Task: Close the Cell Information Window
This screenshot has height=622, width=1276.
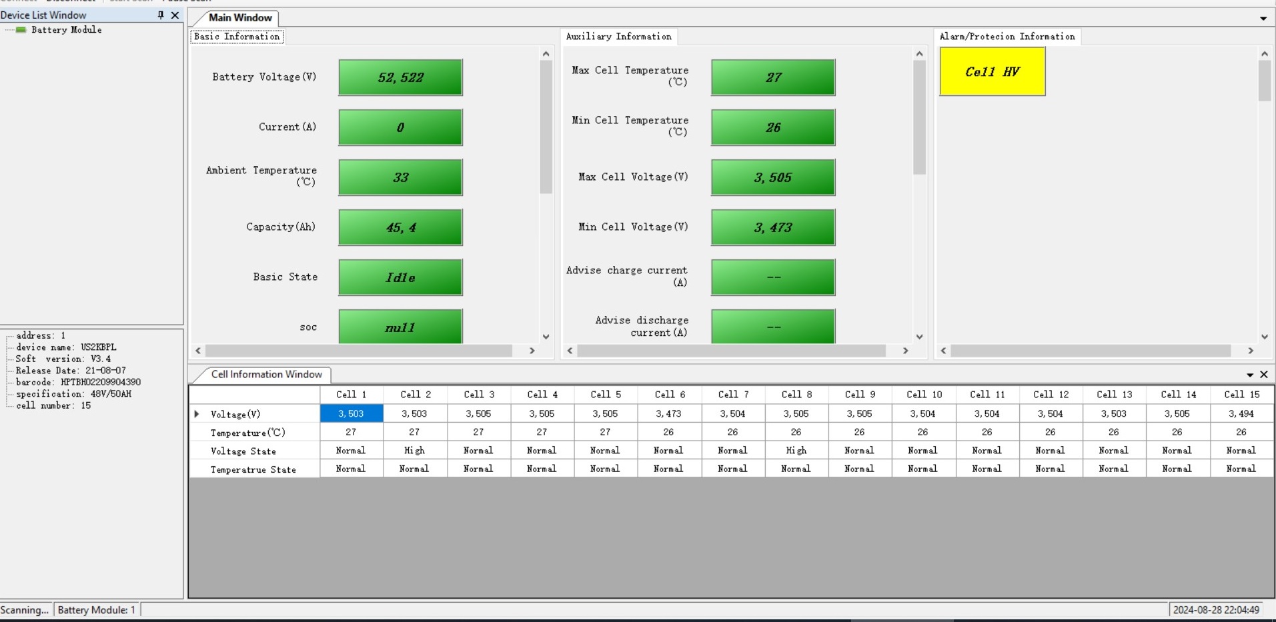Action: [x=1263, y=375]
